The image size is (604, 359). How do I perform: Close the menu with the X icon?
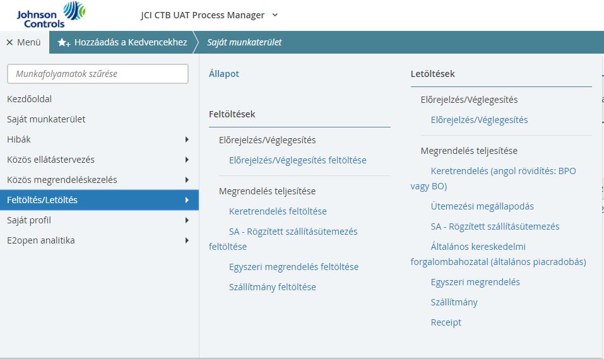pos(9,42)
